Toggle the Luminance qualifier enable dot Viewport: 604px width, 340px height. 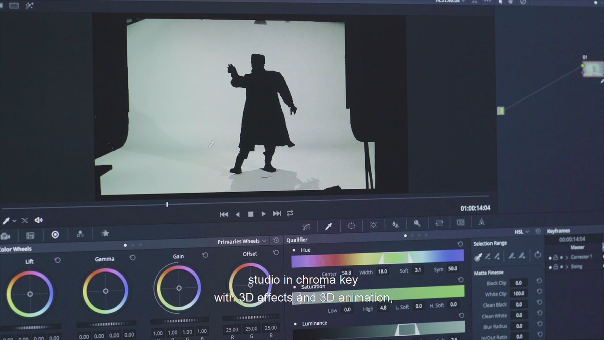[x=295, y=324]
